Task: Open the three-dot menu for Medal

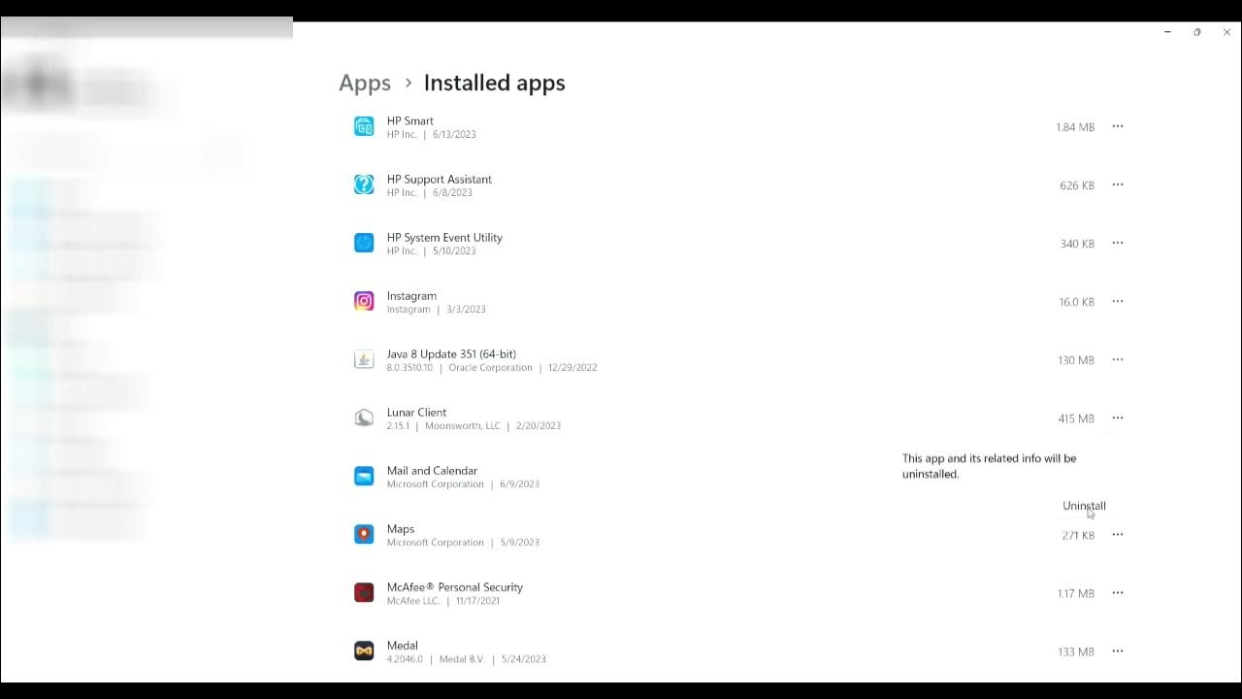Action: pyautogui.click(x=1117, y=650)
